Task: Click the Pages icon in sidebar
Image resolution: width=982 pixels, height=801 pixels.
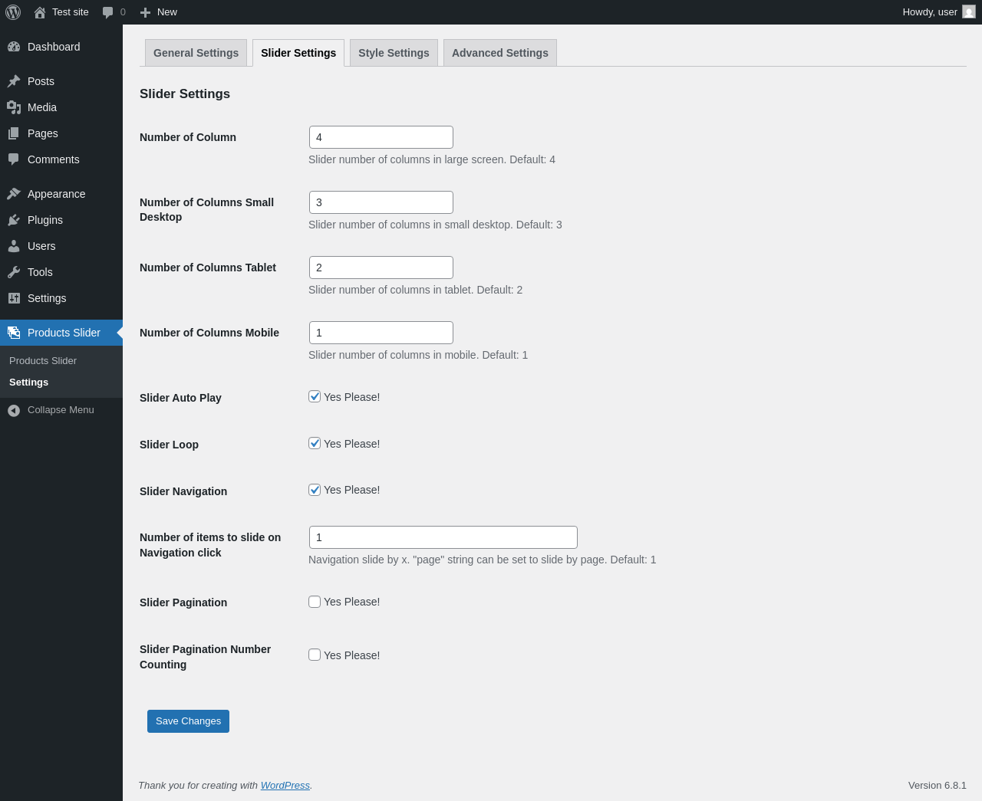Action: (x=14, y=133)
